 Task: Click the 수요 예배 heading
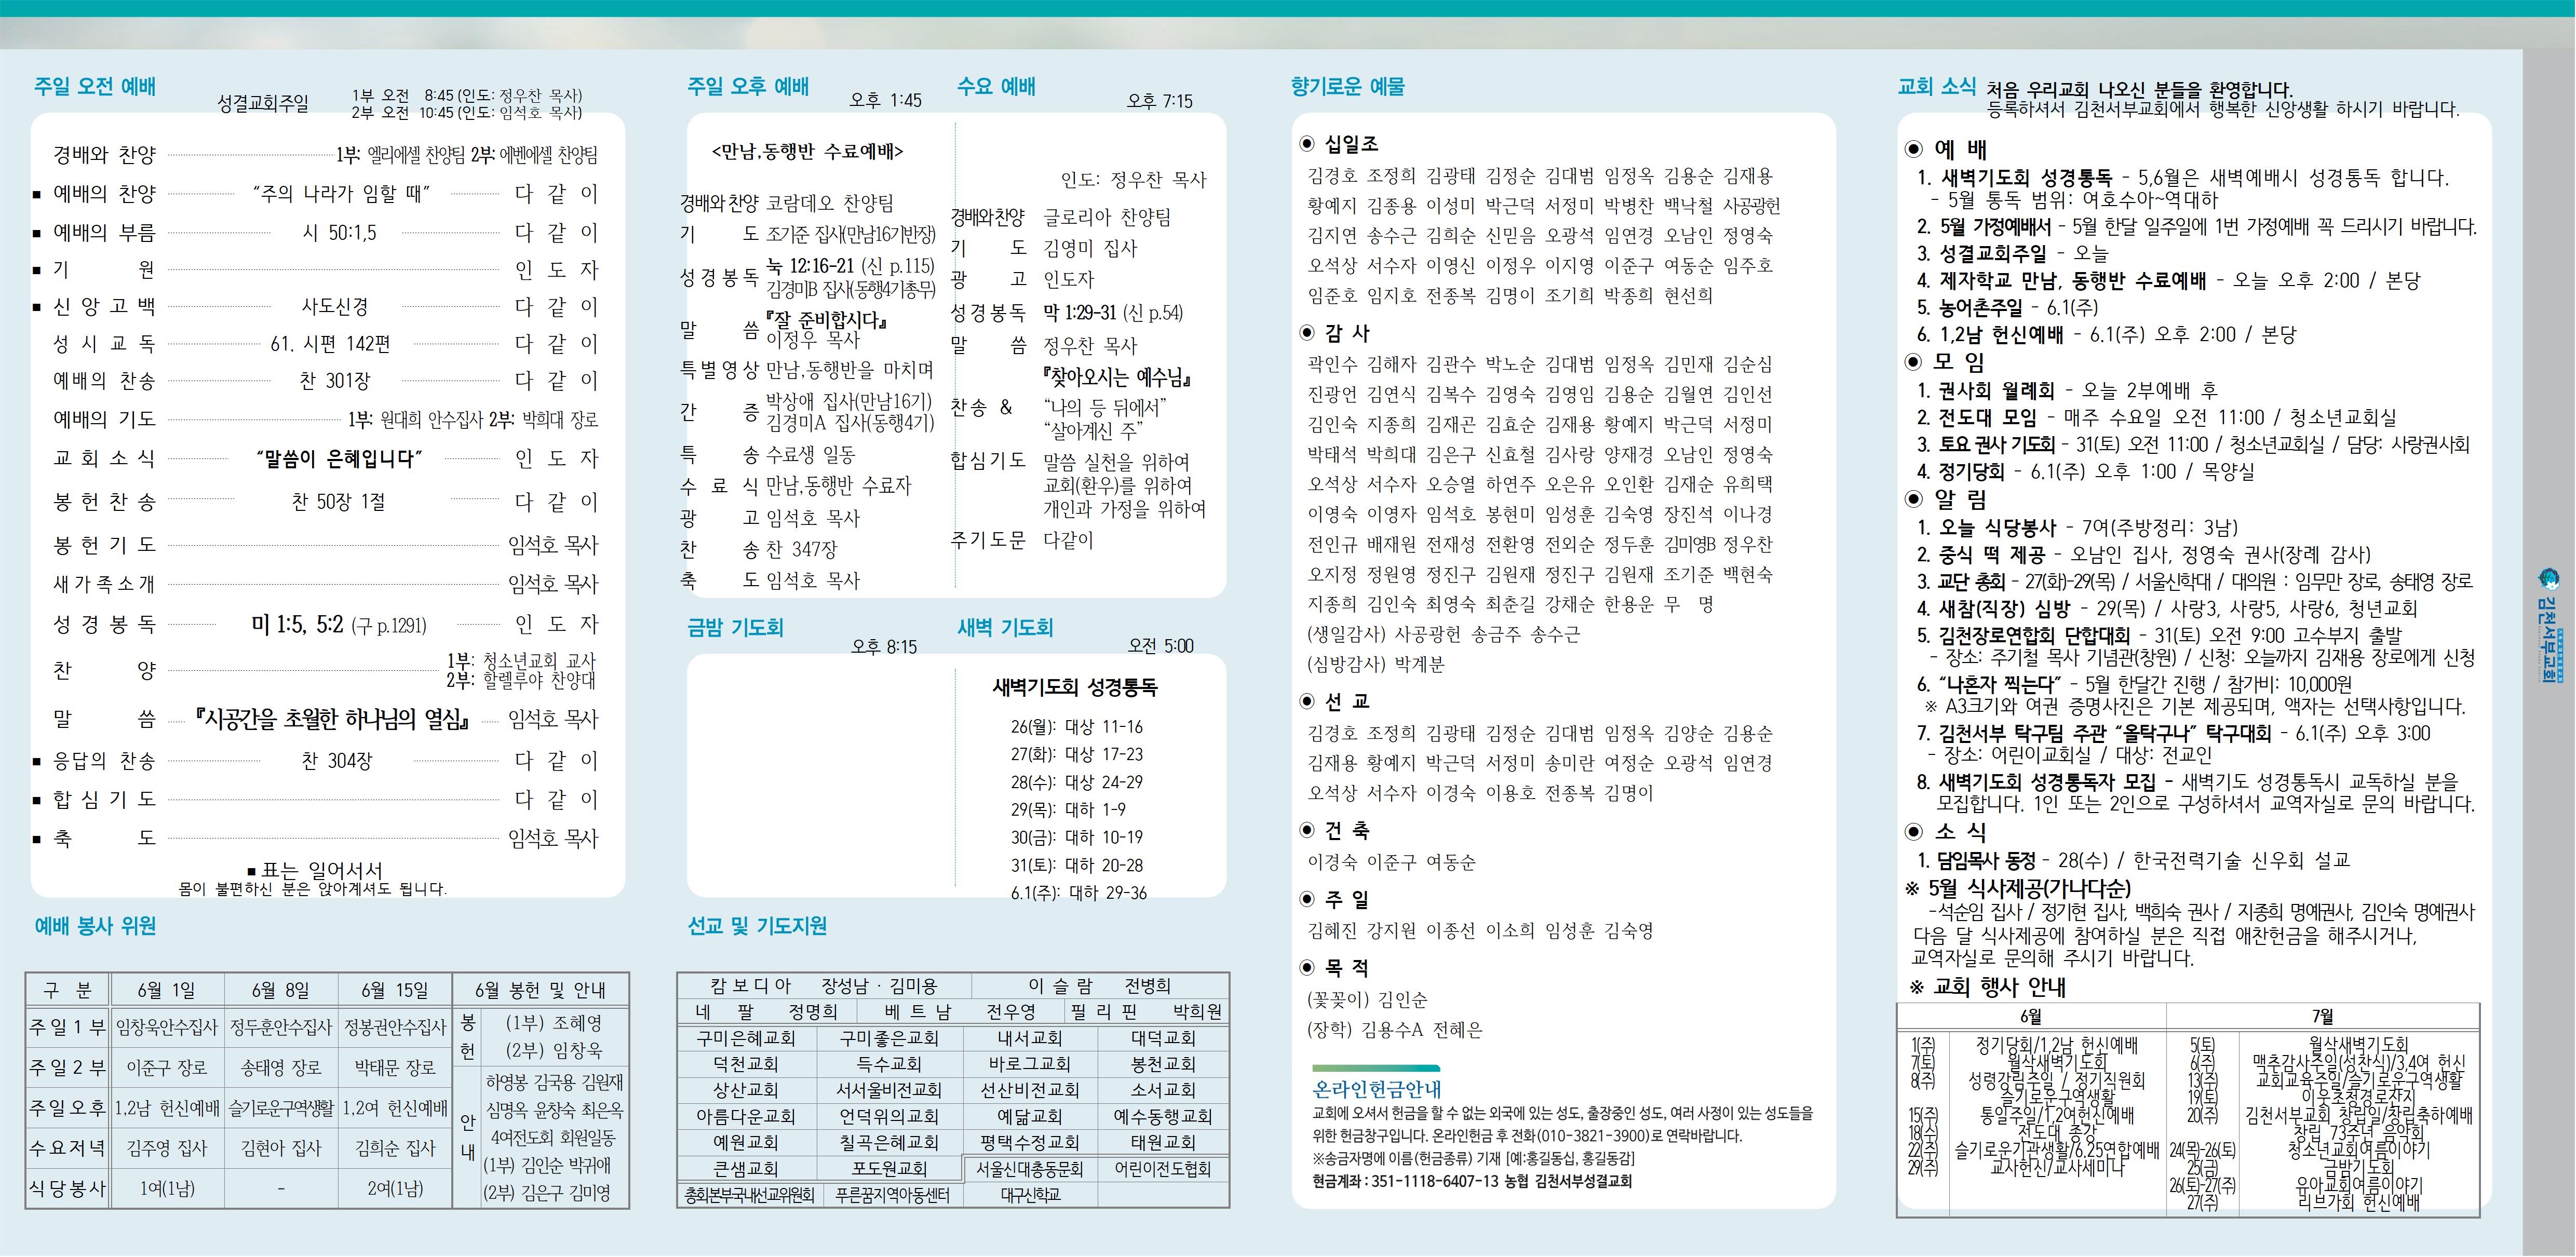click(996, 87)
